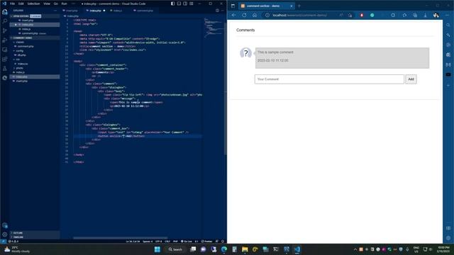Click the plus icon in the Edge sidebar
Screen dimensions: 454x255
[448, 86]
